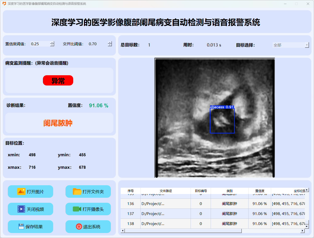
Task: Click IoU threshold field showing 0.70
Action: coord(98,44)
